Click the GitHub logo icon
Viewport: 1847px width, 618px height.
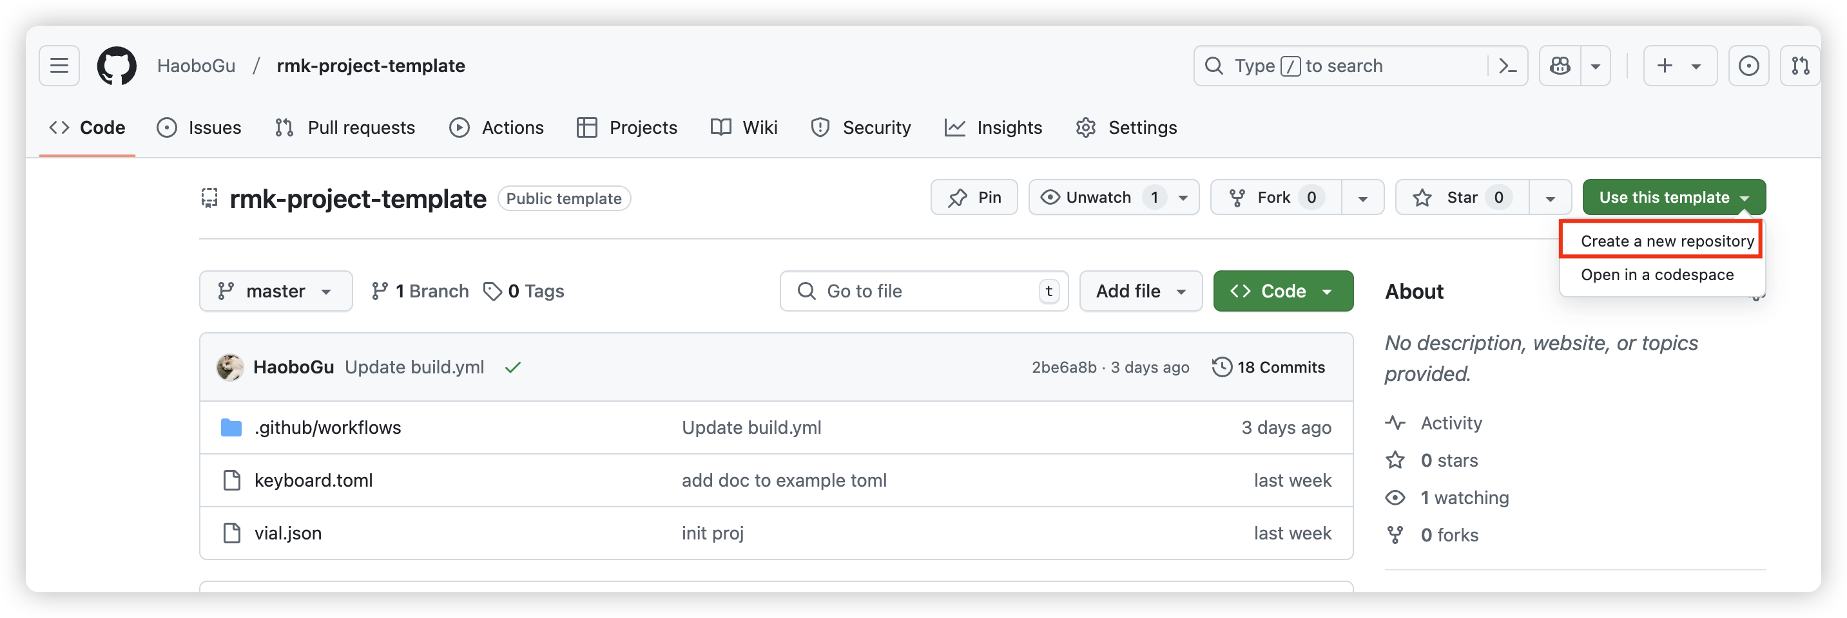(x=117, y=66)
